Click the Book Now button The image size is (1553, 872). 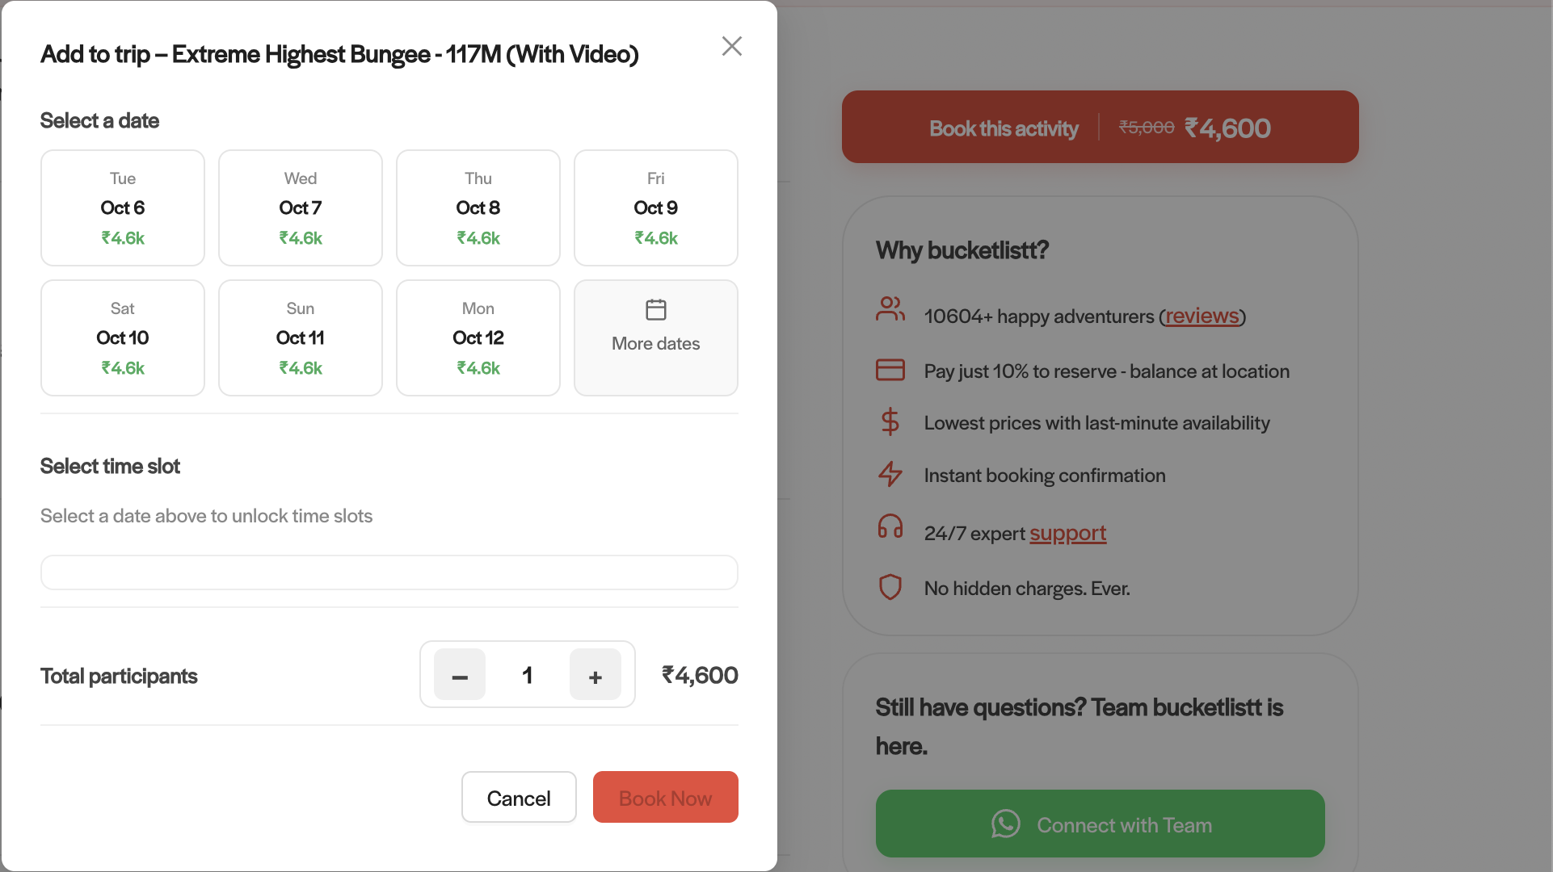(666, 797)
